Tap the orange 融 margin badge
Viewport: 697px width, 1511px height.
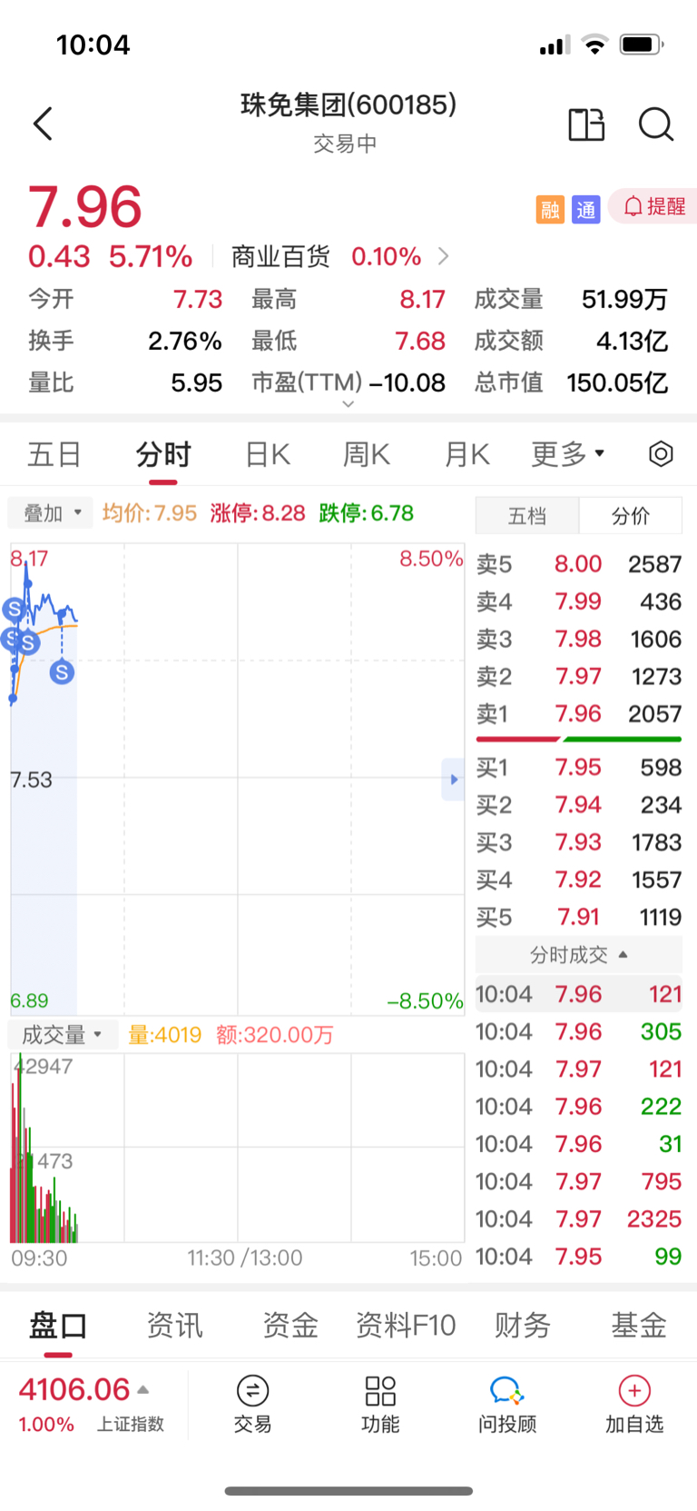click(x=550, y=210)
